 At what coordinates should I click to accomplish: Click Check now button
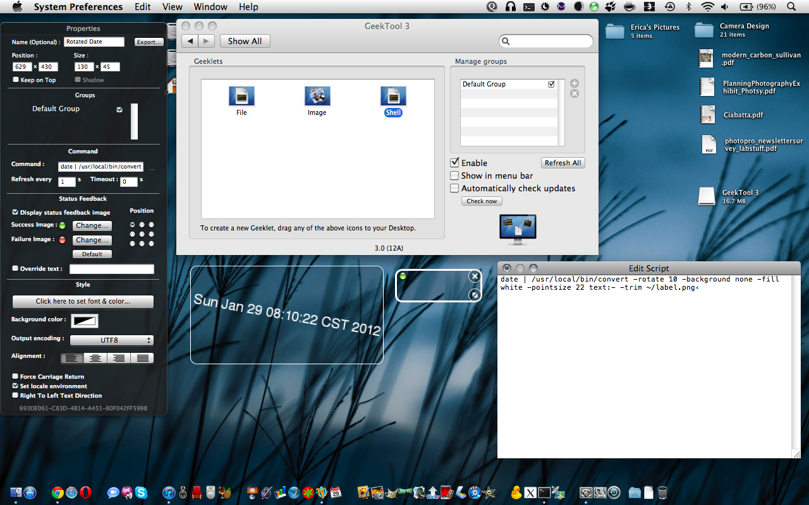coord(482,201)
